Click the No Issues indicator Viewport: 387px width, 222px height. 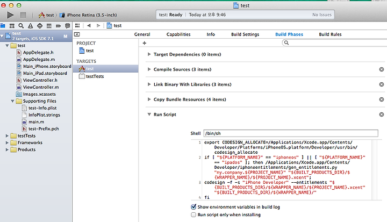322,15
